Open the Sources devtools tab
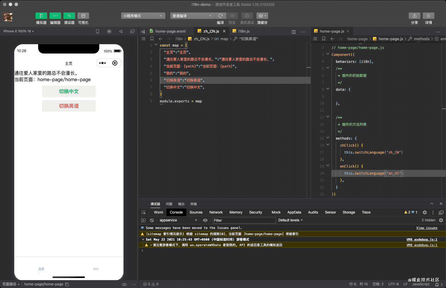The width and height of the screenshot is (446, 288). (196, 212)
